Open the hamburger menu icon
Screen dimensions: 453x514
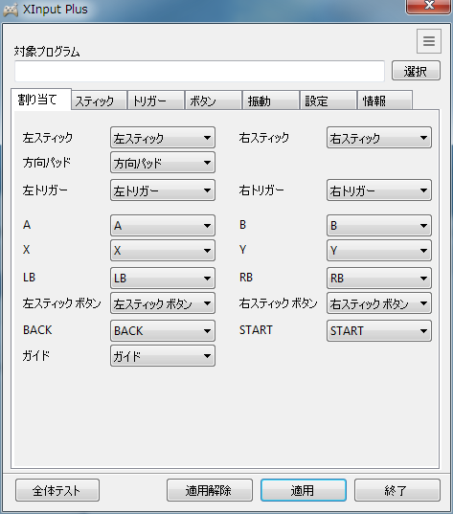pos(429,41)
